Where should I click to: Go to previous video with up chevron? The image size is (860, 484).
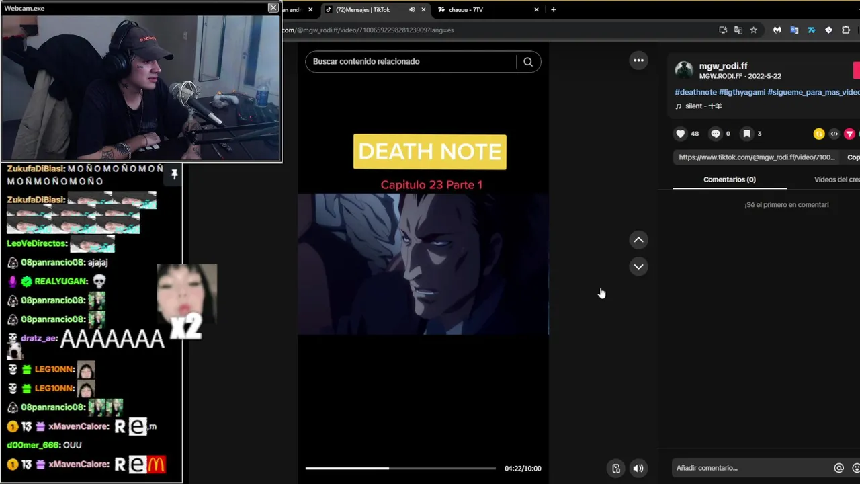[638, 240]
